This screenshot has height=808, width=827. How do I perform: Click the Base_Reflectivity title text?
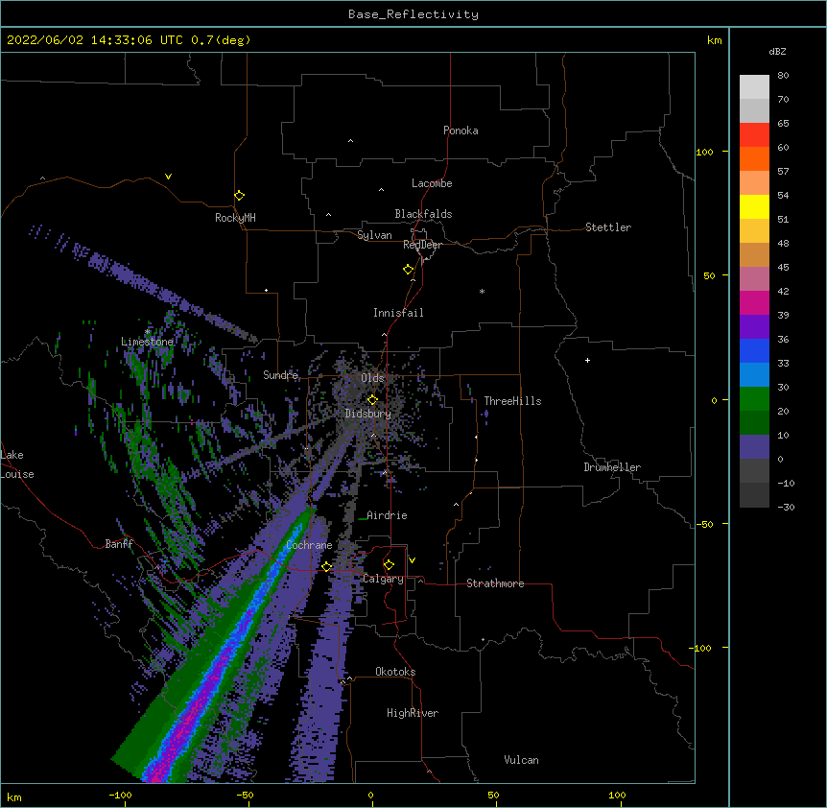(413, 14)
